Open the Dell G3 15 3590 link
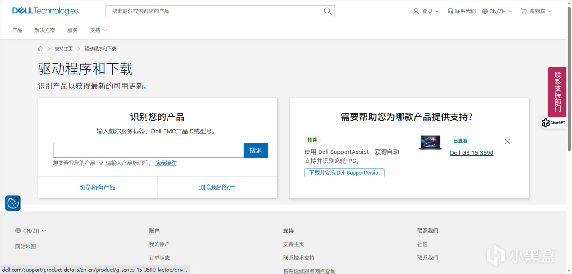The height and width of the screenshot is (274, 572). (471, 153)
